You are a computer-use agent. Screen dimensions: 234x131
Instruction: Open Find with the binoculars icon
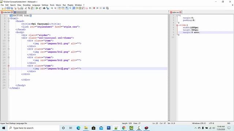(x=44, y=8)
